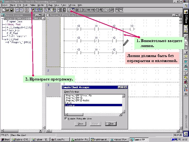Expand the PLC_Config tree arrow
189x142 pixels.
click(x=6, y=28)
